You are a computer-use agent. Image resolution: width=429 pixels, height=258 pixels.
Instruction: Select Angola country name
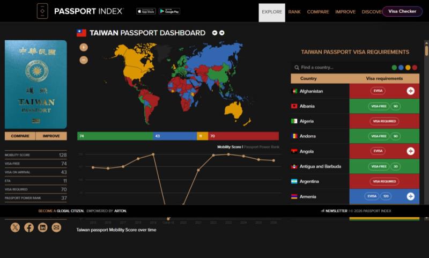(306, 151)
